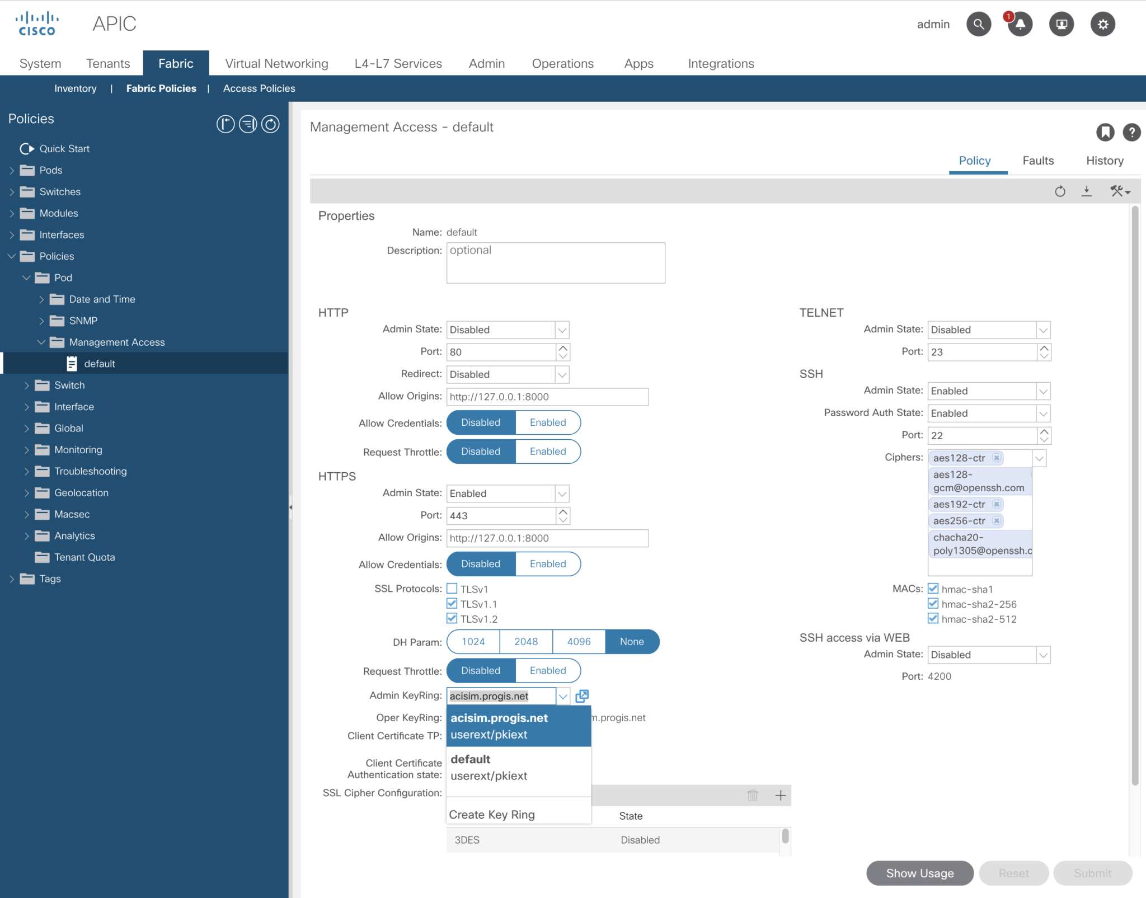Download the policy object
Viewport: 1146px width, 898px height.
click(x=1087, y=191)
